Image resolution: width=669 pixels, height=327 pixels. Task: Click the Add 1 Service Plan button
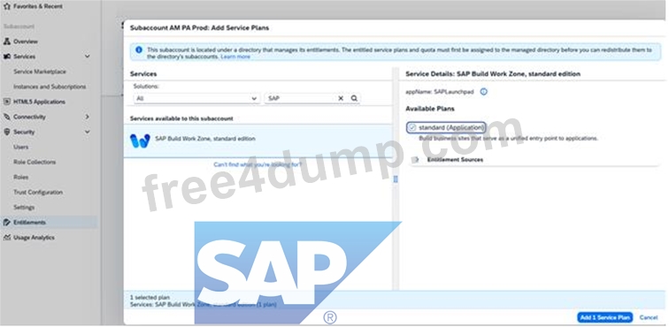pos(604,317)
